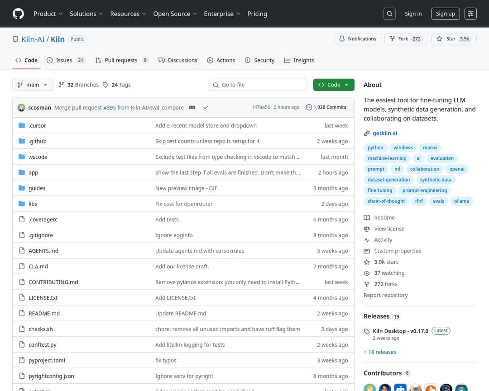The width and height of the screenshot is (489, 391).
Task: Open the main branch selector dropdown
Action: point(33,85)
